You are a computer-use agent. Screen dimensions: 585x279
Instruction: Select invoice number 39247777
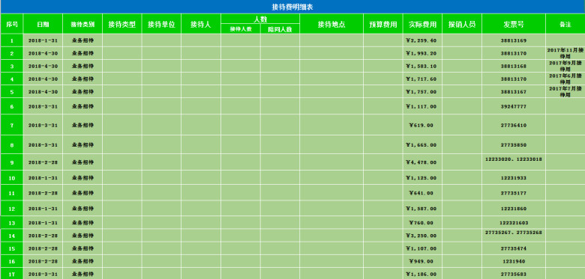[x=514, y=106]
